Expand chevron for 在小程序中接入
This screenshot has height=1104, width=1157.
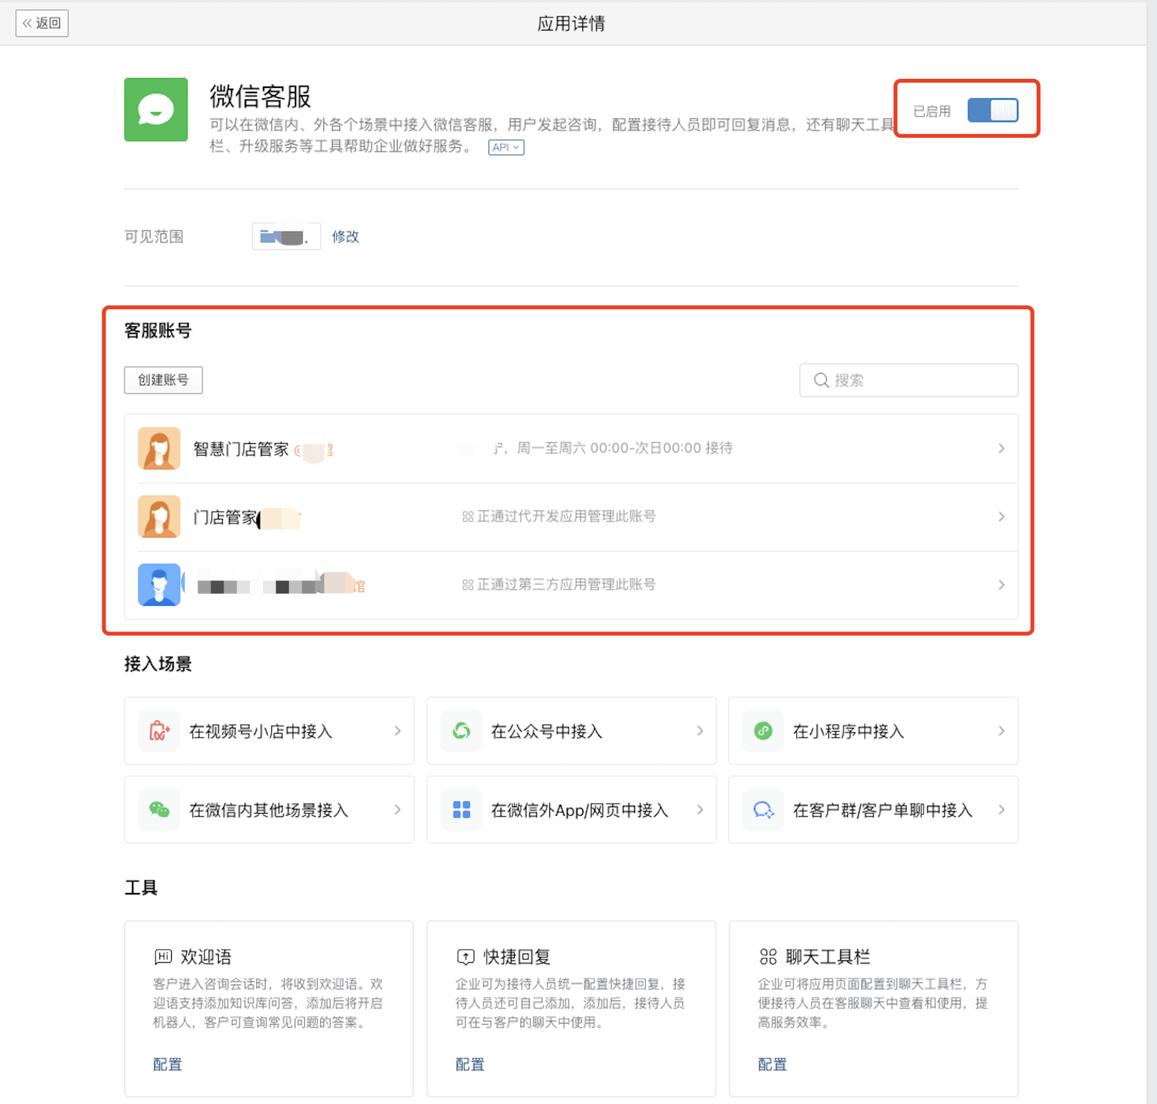click(1001, 731)
